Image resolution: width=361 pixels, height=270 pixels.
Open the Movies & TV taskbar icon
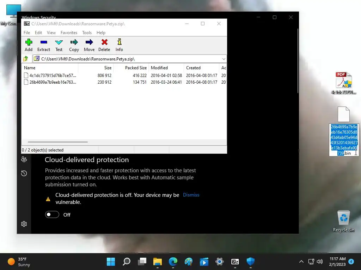204,262
